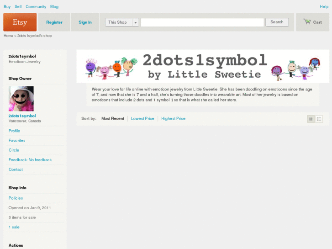Click the 2dots1symbol shop banner
The width and height of the screenshot is (332, 249).
click(x=203, y=66)
